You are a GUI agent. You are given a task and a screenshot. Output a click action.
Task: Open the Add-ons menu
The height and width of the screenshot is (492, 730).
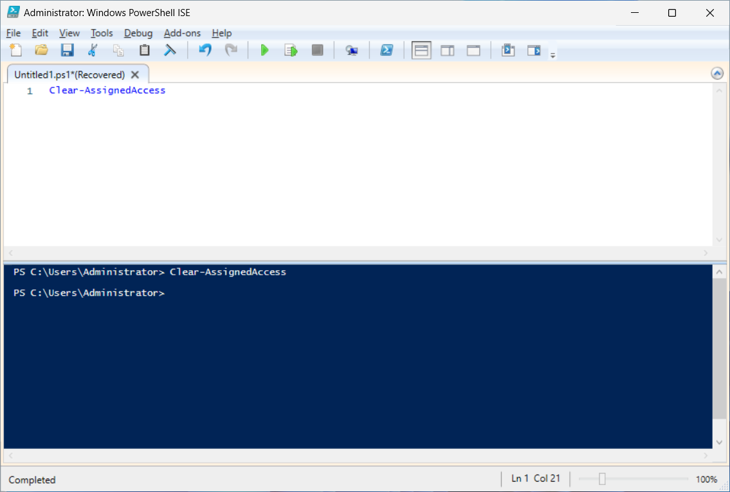click(x=182, y=33)
